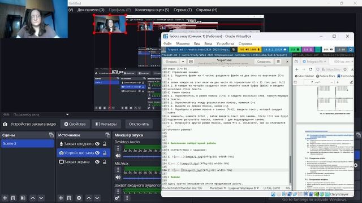The width and height of the screenshot is (362, 203).
Task: Click Отключить button in source toolbar
Action: [x=139, y=124]
